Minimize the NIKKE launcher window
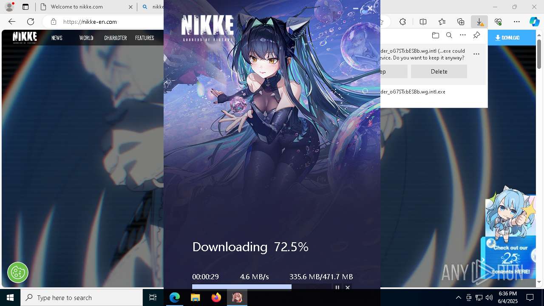 point(356,8)
